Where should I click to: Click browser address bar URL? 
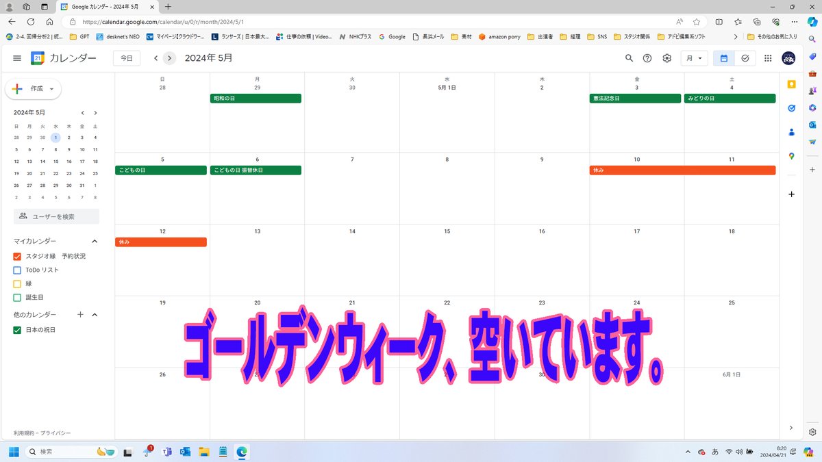[162, 22]
